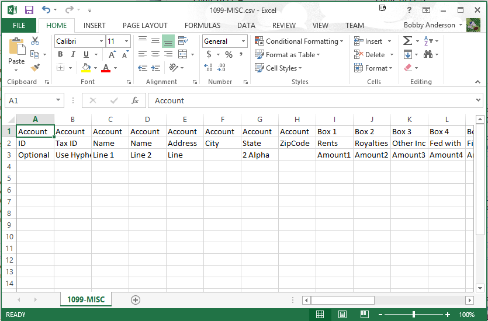Click the Format Painter brush icon
This screenshot has width=488, height=321.
coord(34,67)
